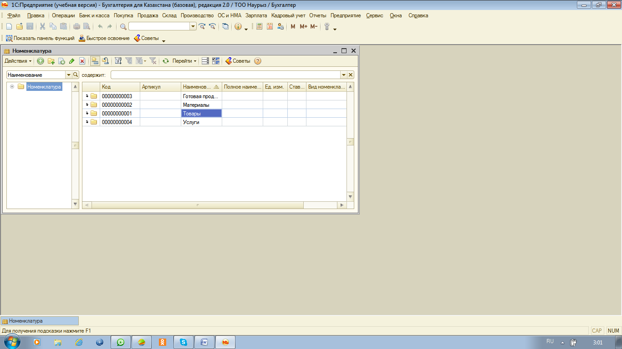Open the Наименование search field dropdown

pos(69,75)
